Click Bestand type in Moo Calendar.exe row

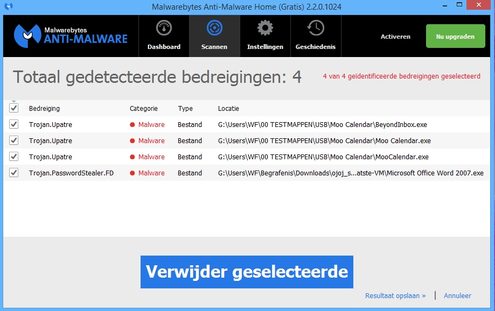(x=190, y=140)
